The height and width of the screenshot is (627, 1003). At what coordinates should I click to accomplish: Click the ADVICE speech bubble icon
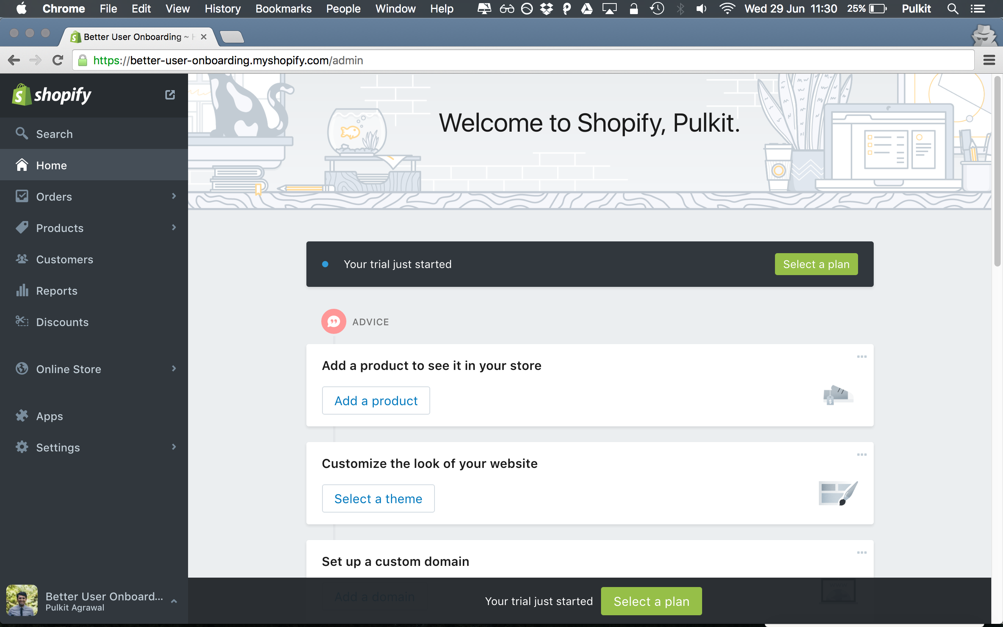pos(334,321)
